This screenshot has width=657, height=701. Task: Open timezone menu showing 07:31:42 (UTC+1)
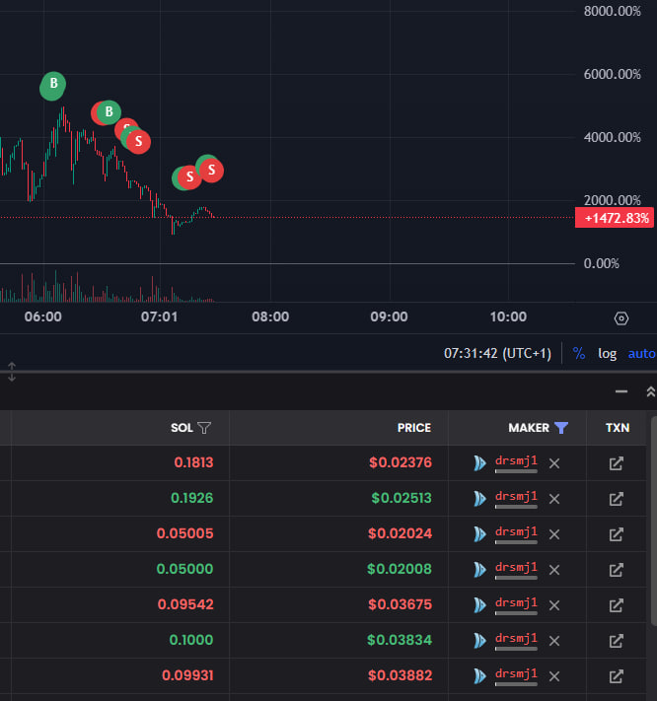tap(497, 354)
